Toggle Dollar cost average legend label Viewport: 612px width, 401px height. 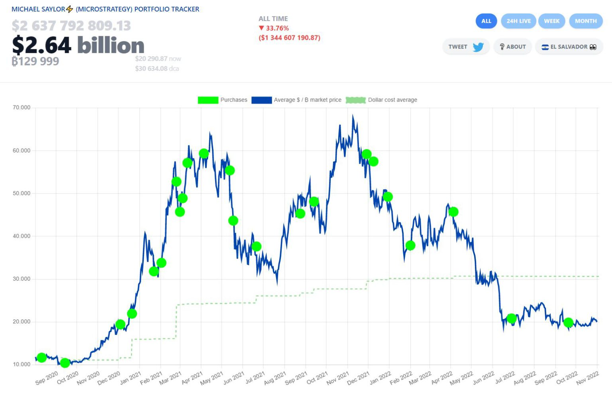(x=392, y=100)
